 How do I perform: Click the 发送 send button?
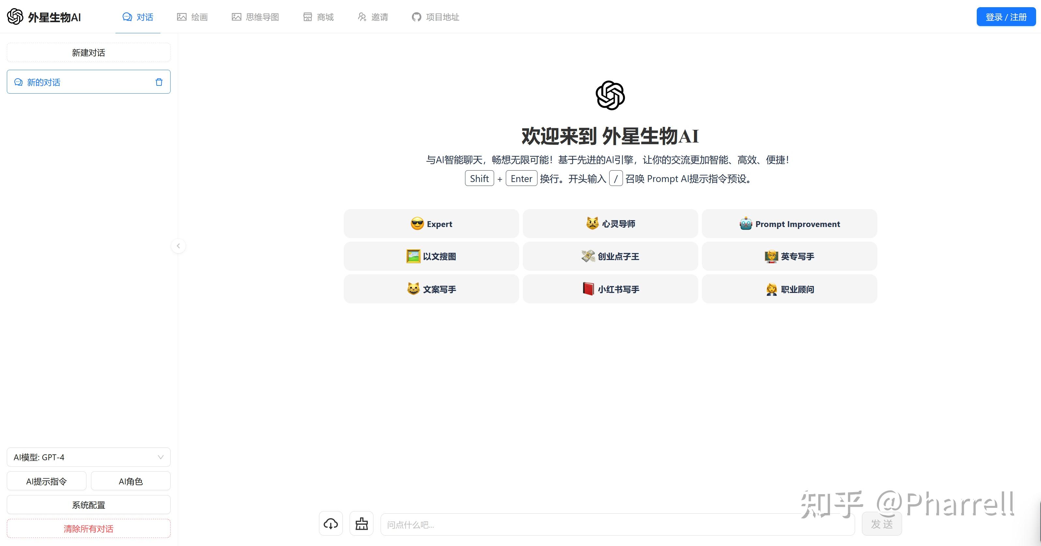(882, 524)
